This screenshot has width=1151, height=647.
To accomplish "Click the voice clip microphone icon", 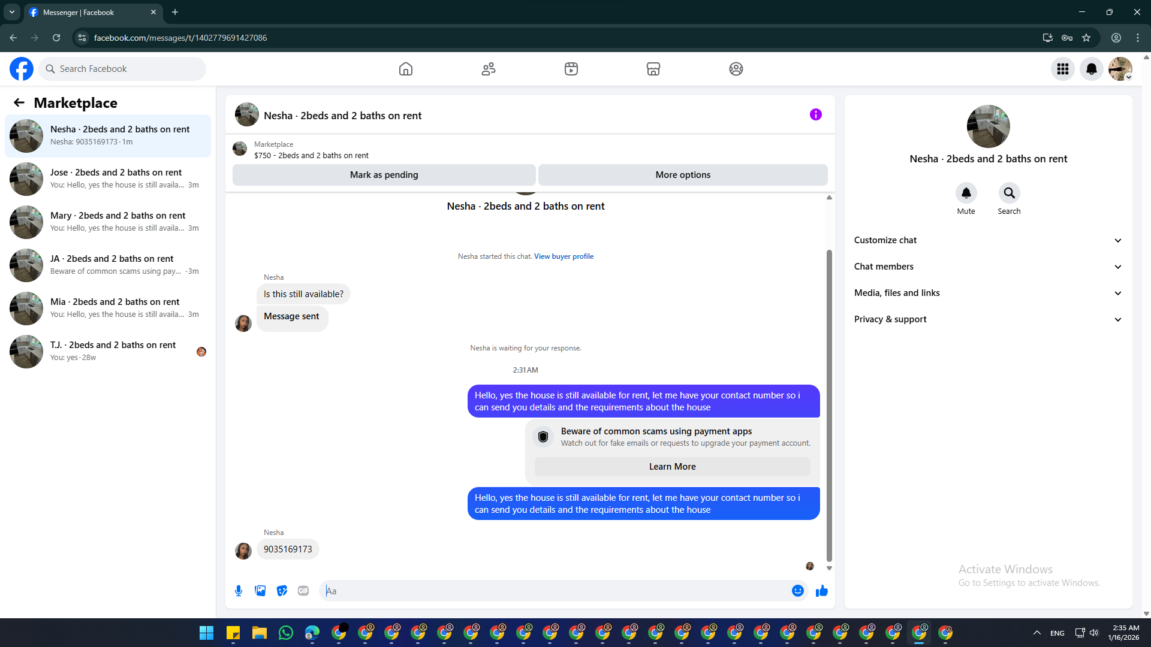I will 239,591.
